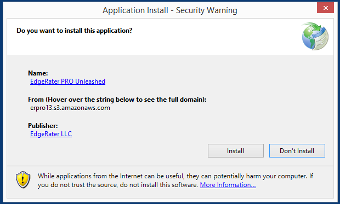Click the green arrow atop the globe icon

pyautogui.click(x=314, y=27)
